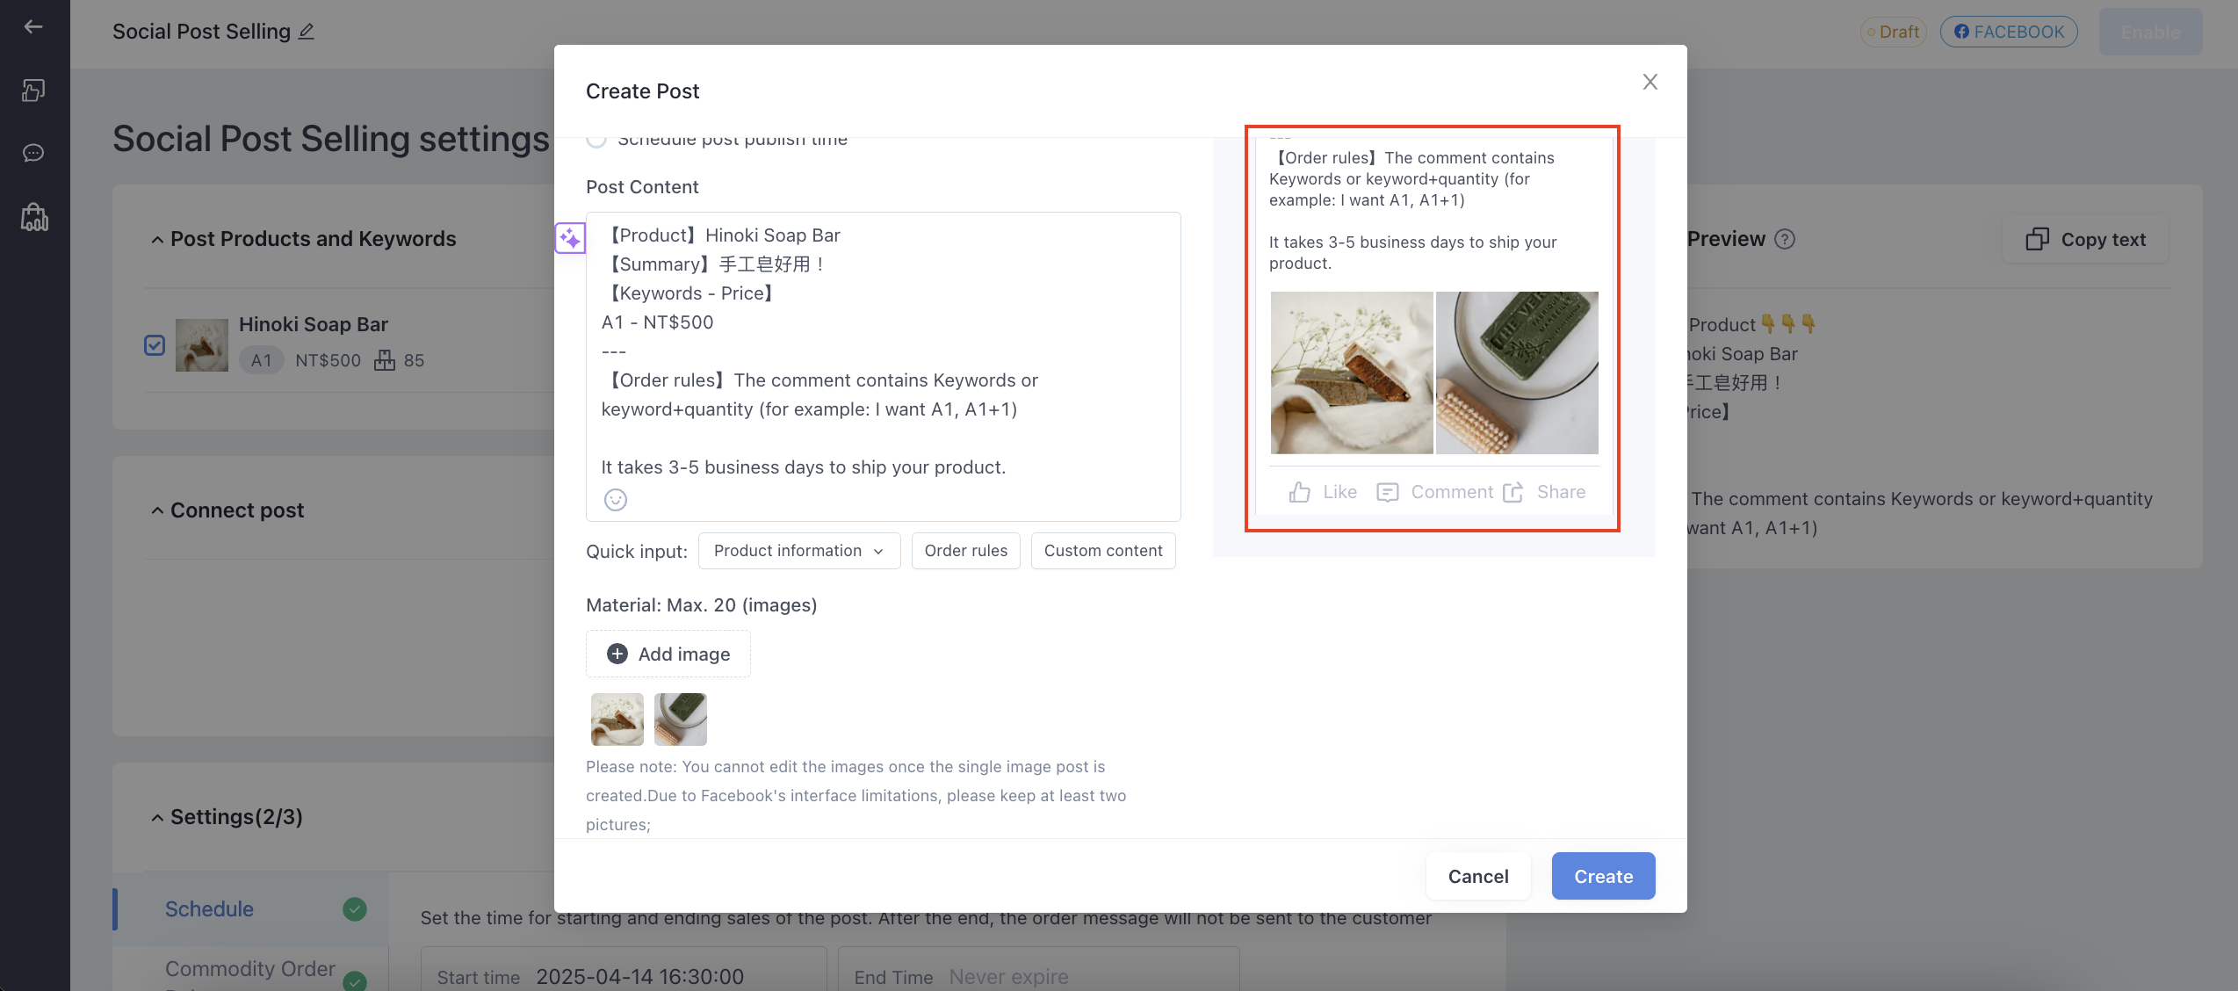Click the green soap image in preview
The height and width of the screenshot is (991, 2238).
[x=1518, y=373]
